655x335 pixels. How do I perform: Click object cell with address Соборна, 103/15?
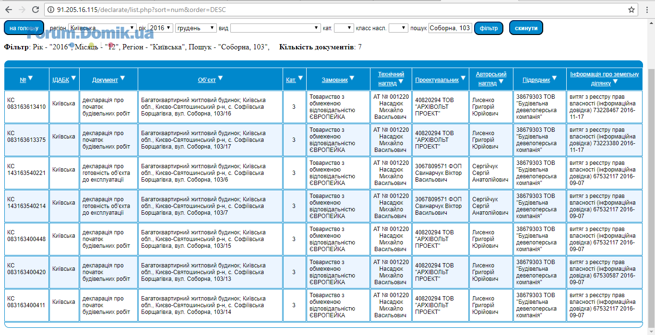tap(210, 239)
